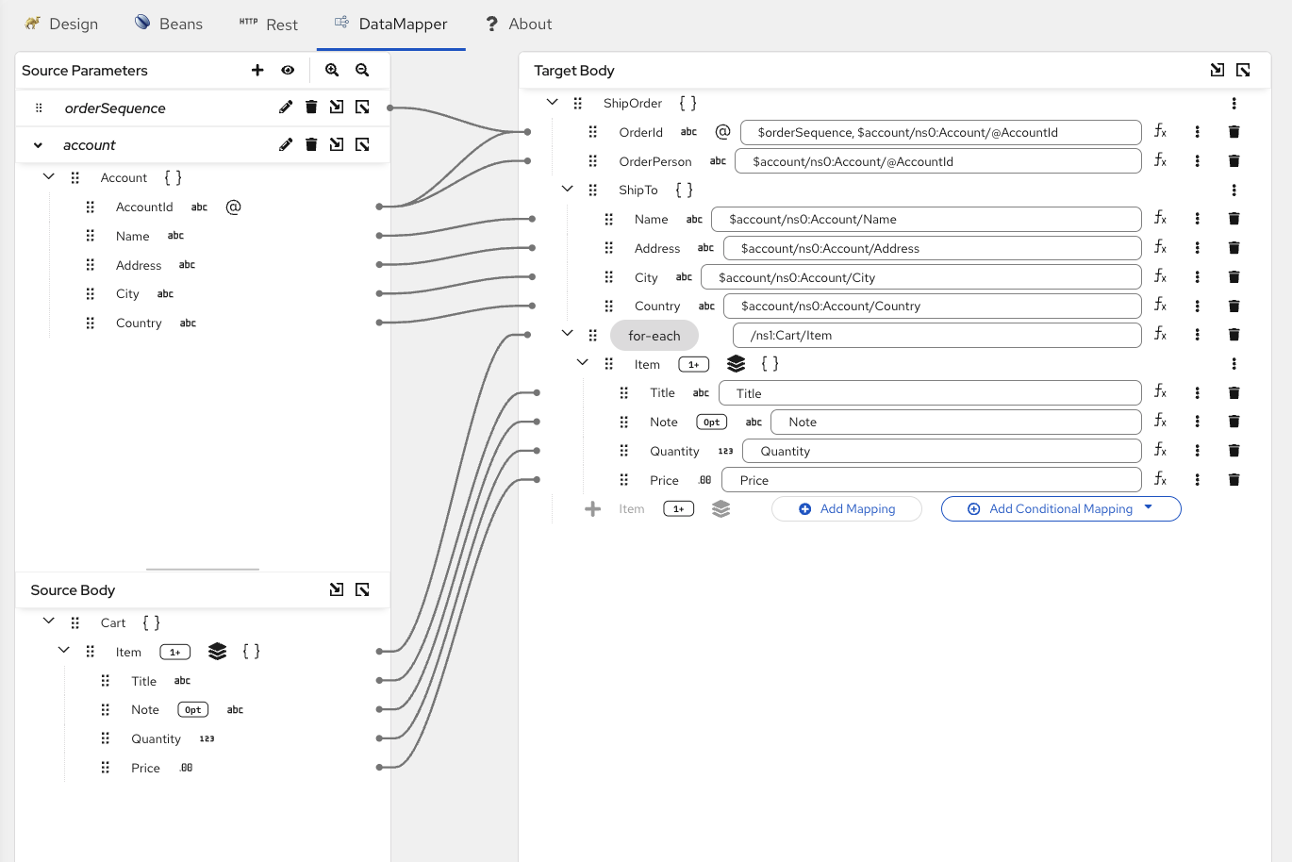
Task: Open function editor for OrderPerson mapping
Action: click(1160, 161)
